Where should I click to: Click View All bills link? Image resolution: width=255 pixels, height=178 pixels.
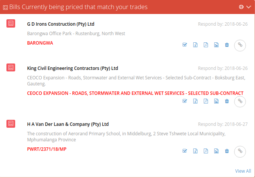click(243, 171)
